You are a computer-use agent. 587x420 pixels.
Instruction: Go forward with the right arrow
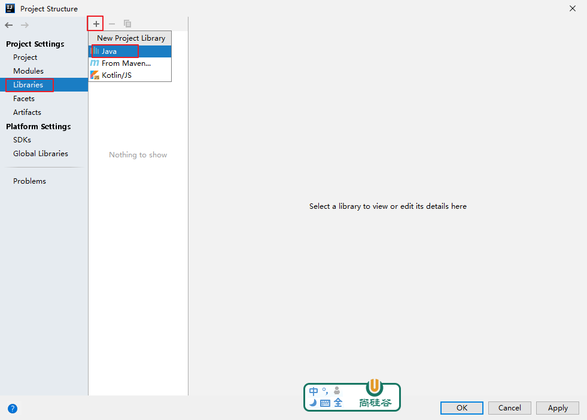coord(25,25)
